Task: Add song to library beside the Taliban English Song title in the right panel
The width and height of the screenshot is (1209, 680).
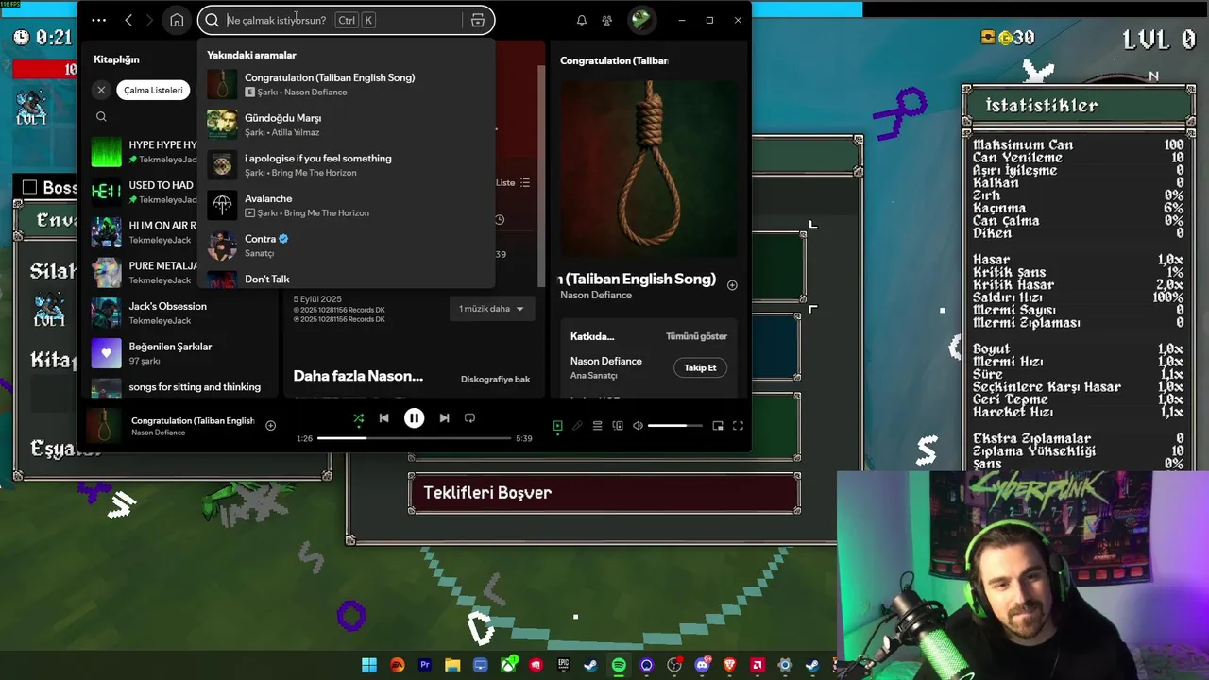Action: pos(732,284)
